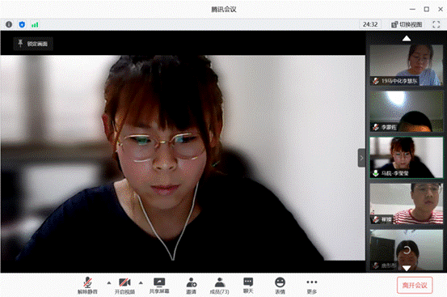This screenshot has height=297, width=447.
Task: Turn on the video camera
Action: [x=124, y=286]
